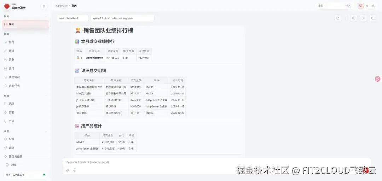Click the 影视飓风有限公司-MK opportunity cell

[x=89, y=87]
